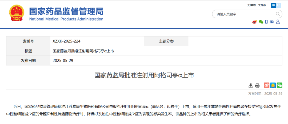288x124 pixels.
Task: Print the article with printer icon
Action: (x=257, y=85)
